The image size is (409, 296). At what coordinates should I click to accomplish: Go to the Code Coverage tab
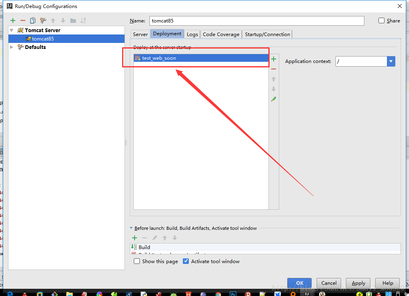[221, 34]
